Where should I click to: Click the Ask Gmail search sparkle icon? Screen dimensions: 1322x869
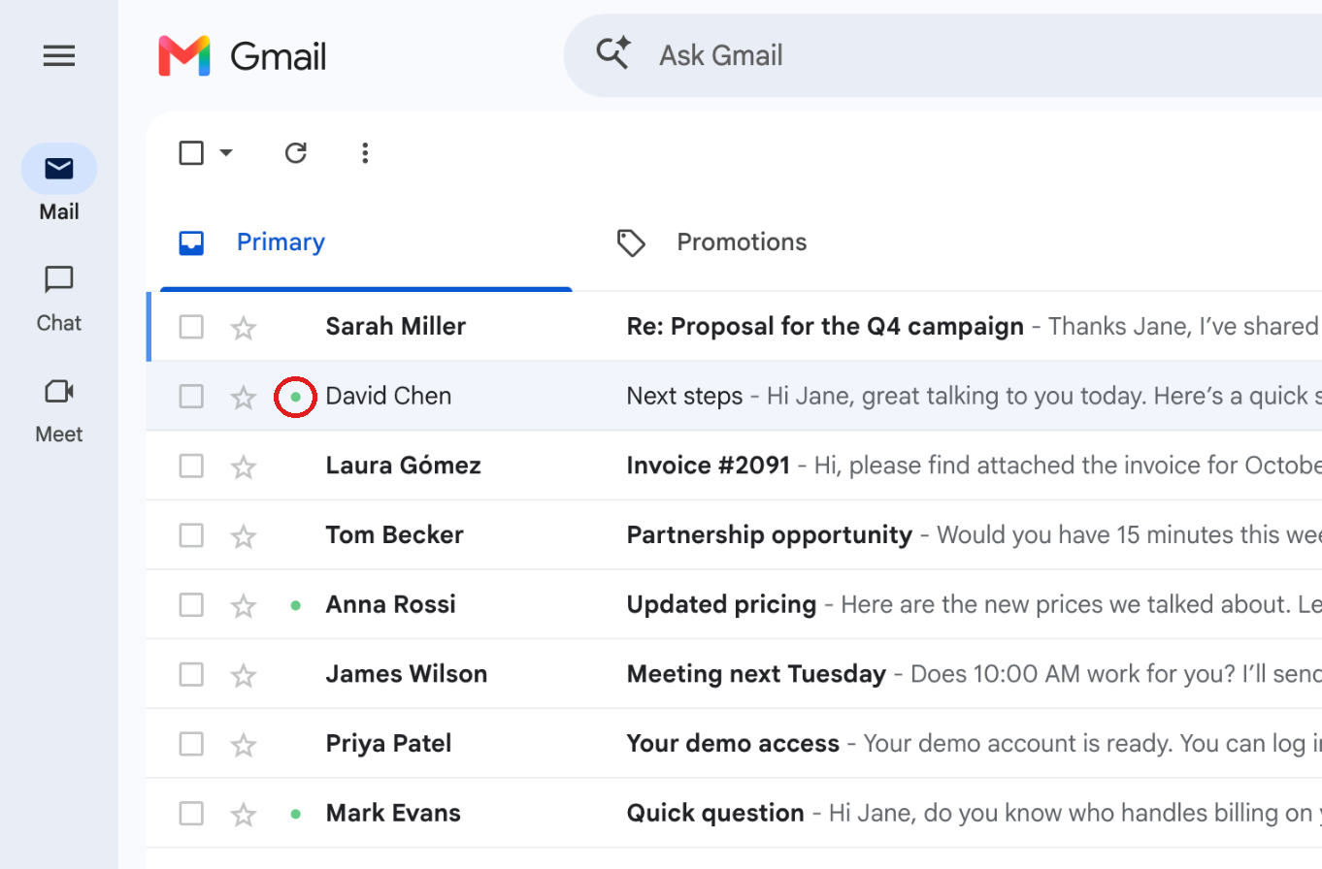(613, 52)
